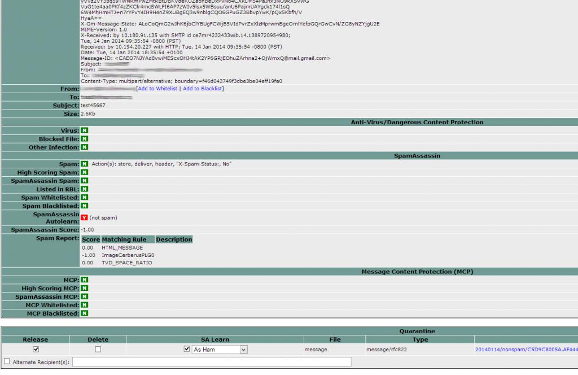578x375 pixels.
Task: Click the MCP Blacklisted N indicator
Action: (x=85, y=313)
